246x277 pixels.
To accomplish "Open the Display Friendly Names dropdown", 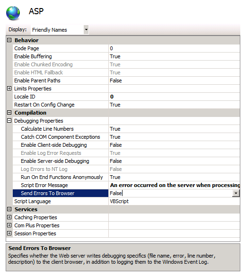I will [x=86, y=29].
